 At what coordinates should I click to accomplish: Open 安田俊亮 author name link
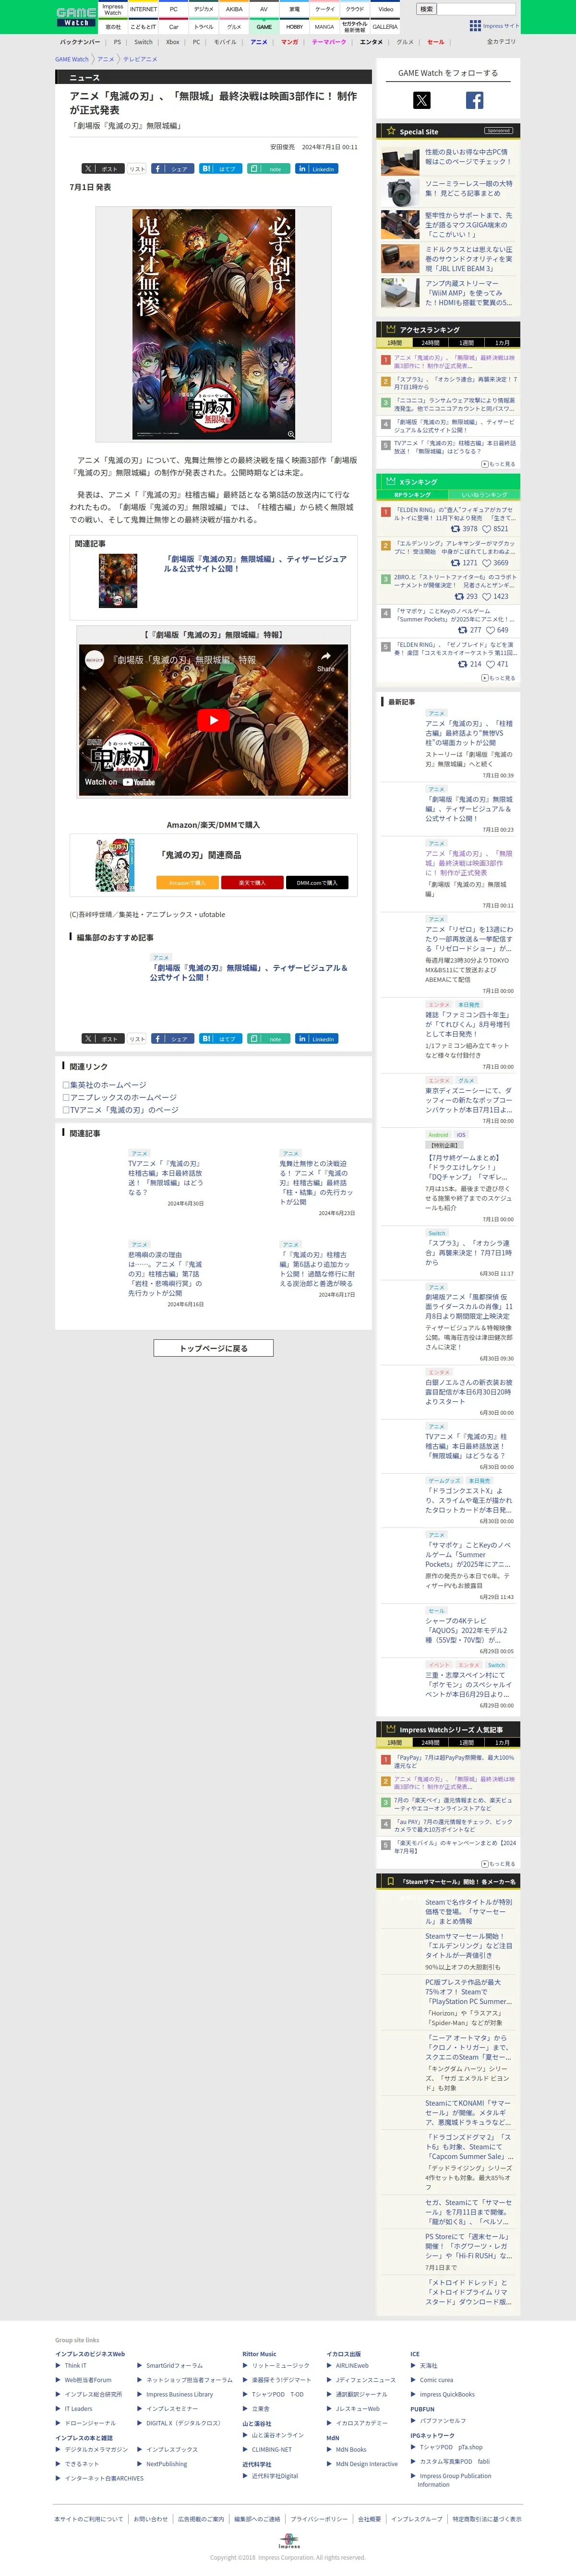282,147
